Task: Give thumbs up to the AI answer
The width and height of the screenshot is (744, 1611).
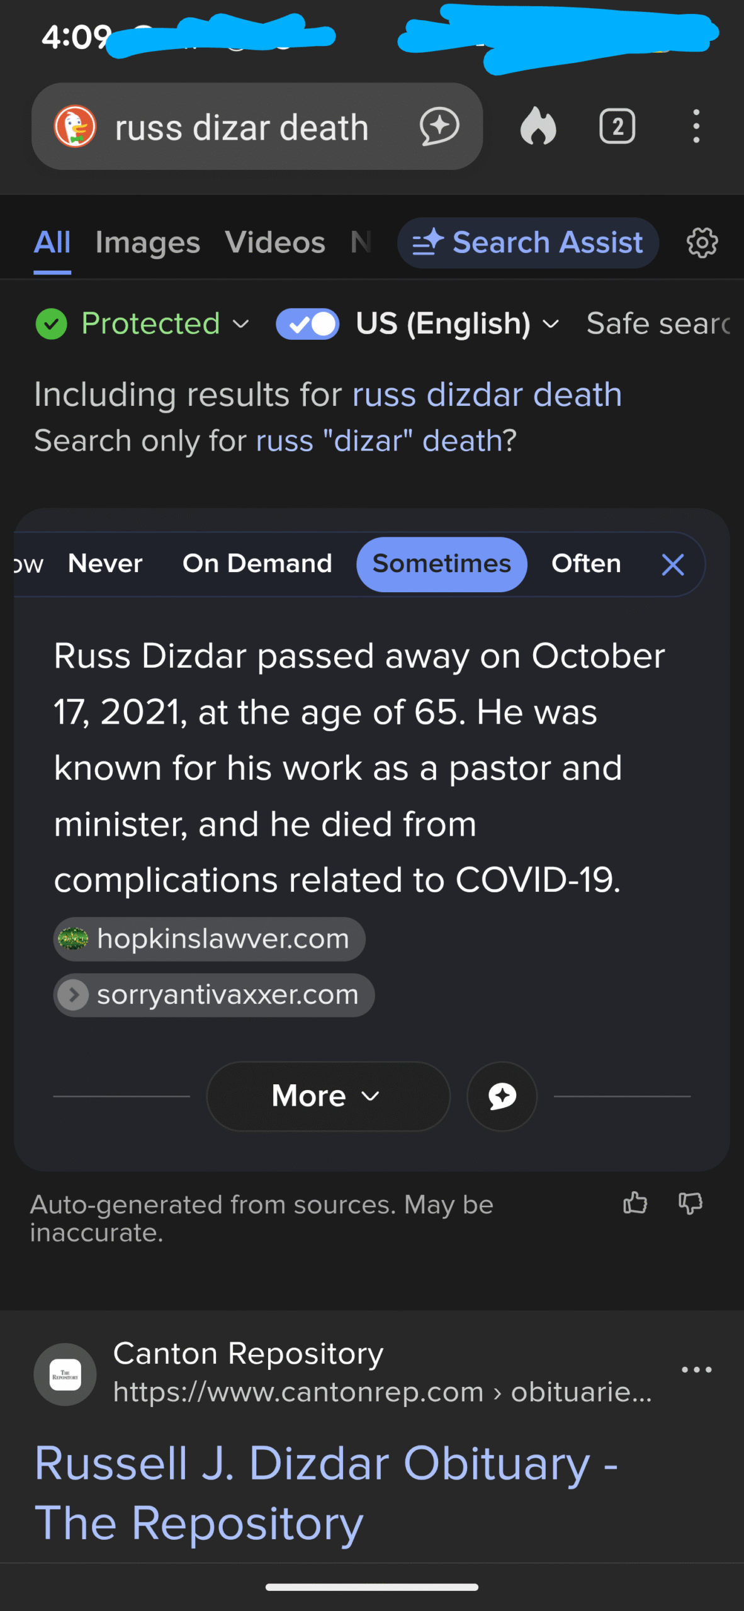Action: (635, 1203)
